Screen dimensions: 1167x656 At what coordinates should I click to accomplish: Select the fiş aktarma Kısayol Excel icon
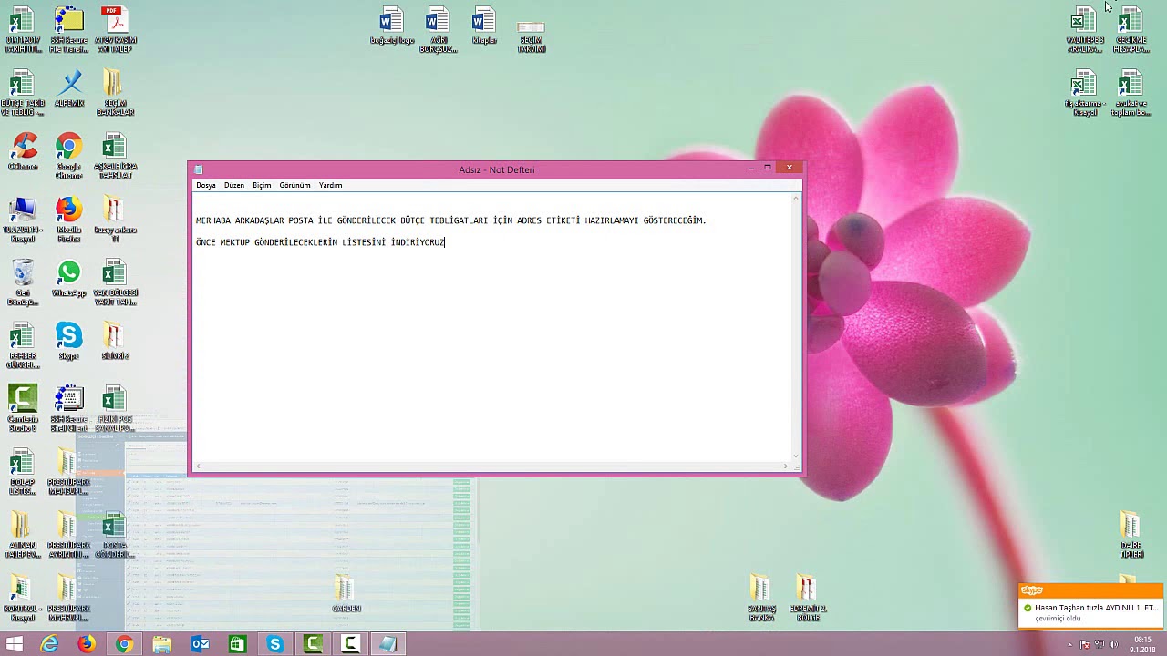pos(1084,94)
